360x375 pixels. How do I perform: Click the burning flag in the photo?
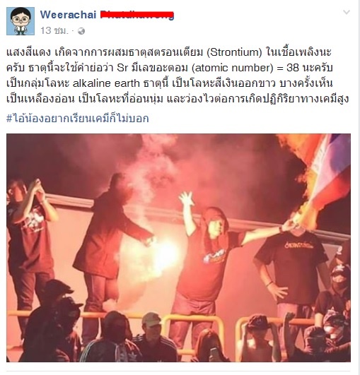pos(316,177)
